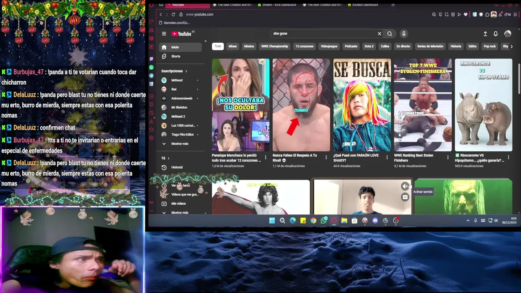521x293 pixels.
Task: Open MrBeast subscription channel
Action: 180,80
